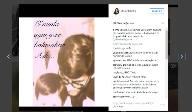Open commenter butikvaleri profile
Image resolution: width=192 pixels, height=112 pixels.
119,92
